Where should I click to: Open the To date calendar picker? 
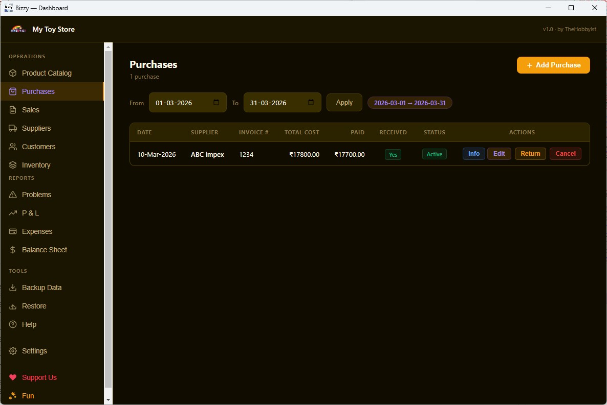click(x=311, y=103)
